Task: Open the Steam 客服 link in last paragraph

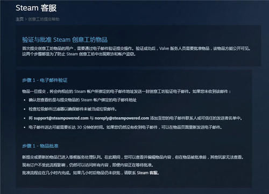Action: pyautogui.click(x=147, y=173)
